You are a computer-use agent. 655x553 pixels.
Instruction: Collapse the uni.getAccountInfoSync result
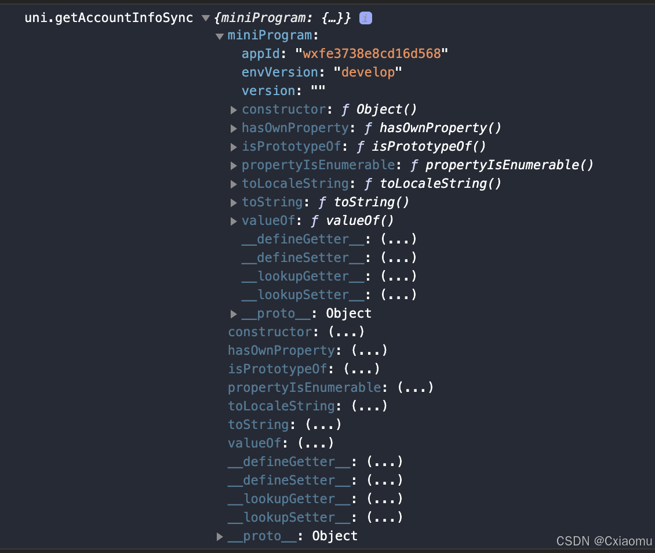[x=206, y=17]
